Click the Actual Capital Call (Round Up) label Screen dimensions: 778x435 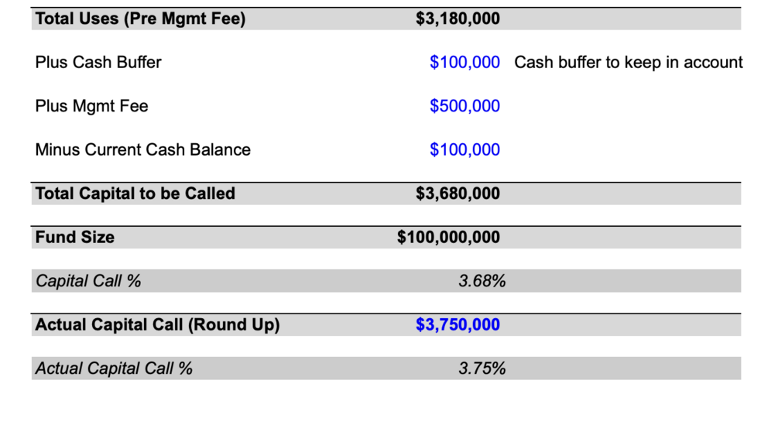157,325
